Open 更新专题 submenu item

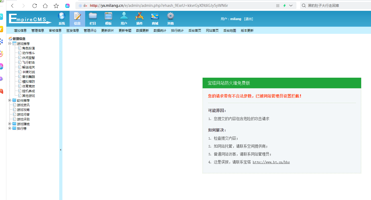point(125,31)
